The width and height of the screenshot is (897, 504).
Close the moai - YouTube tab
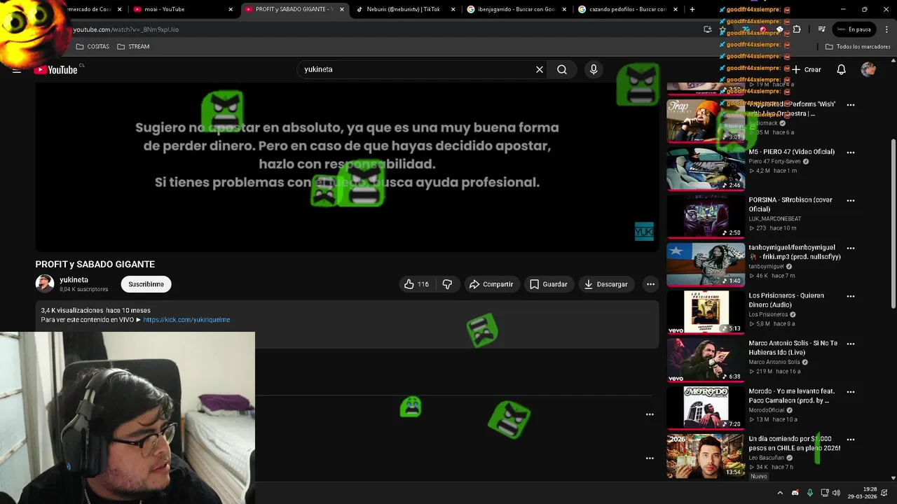pyautogui.click(x=231, y=9)
